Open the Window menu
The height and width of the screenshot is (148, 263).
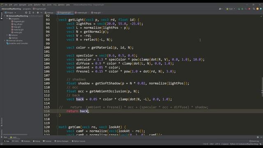pyautogui.click(x=61, y=5)
